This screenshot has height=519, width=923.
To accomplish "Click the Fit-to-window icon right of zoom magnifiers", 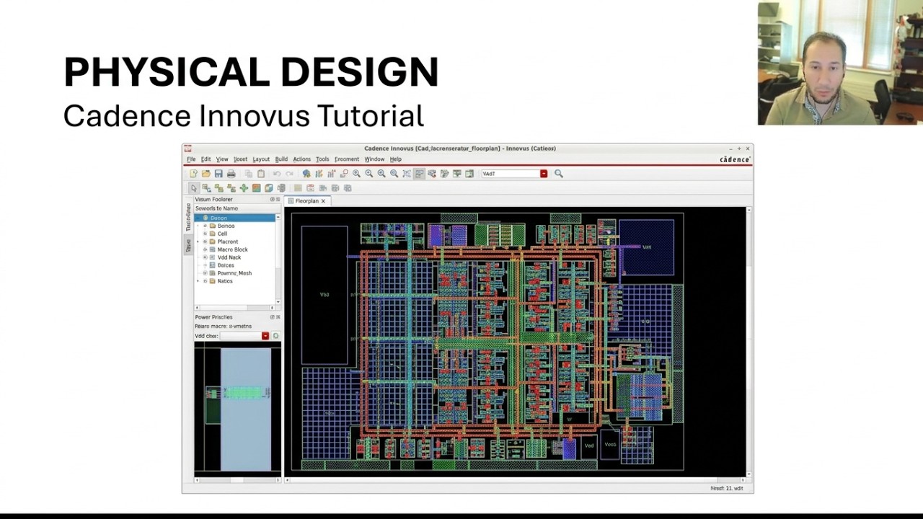I will (x=407, y=174).
